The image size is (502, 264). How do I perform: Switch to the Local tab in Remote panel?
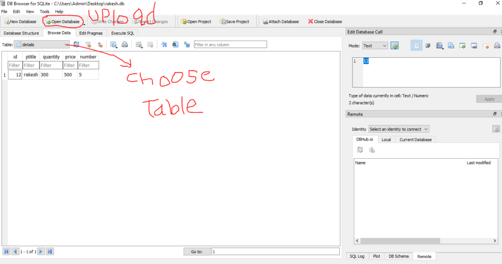click(386, 140)
